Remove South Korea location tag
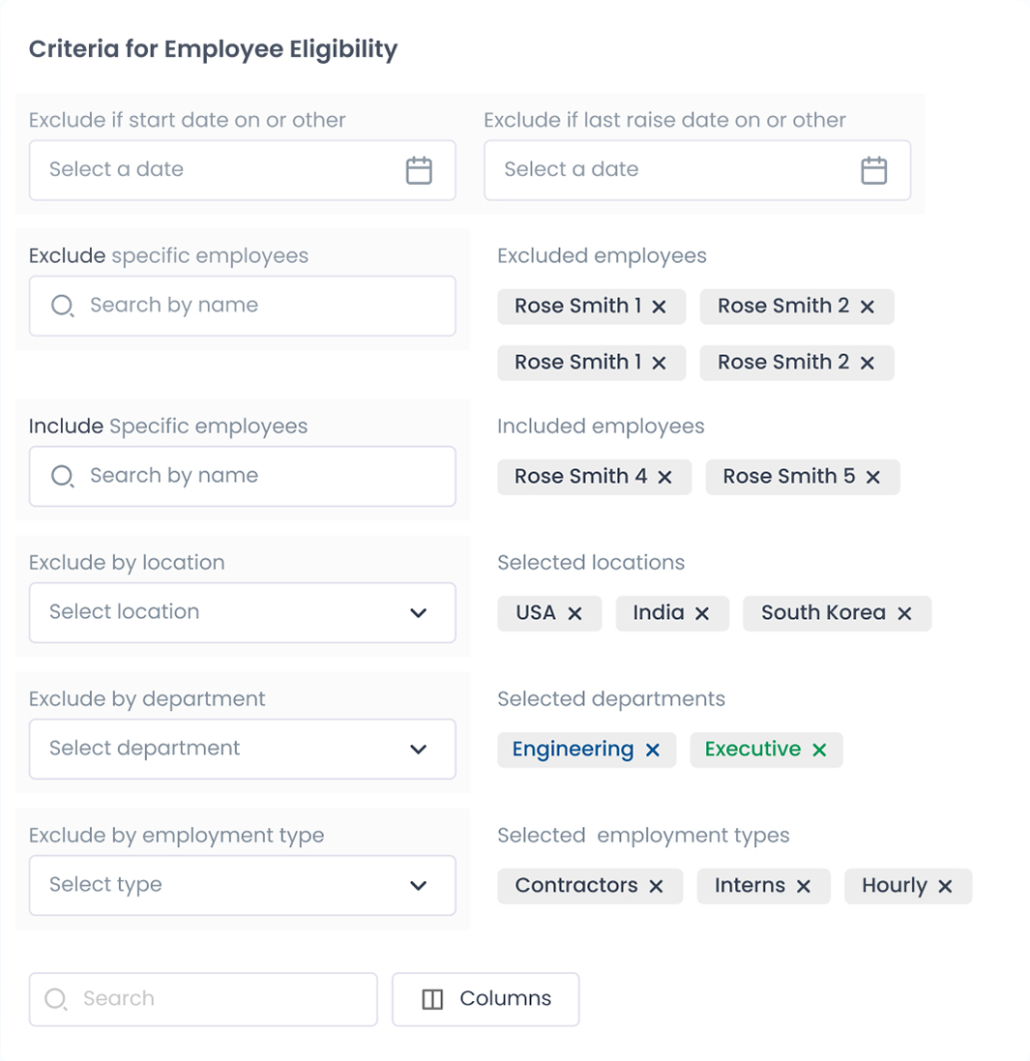1030x1061 pixels. click(x=905, y=613)
